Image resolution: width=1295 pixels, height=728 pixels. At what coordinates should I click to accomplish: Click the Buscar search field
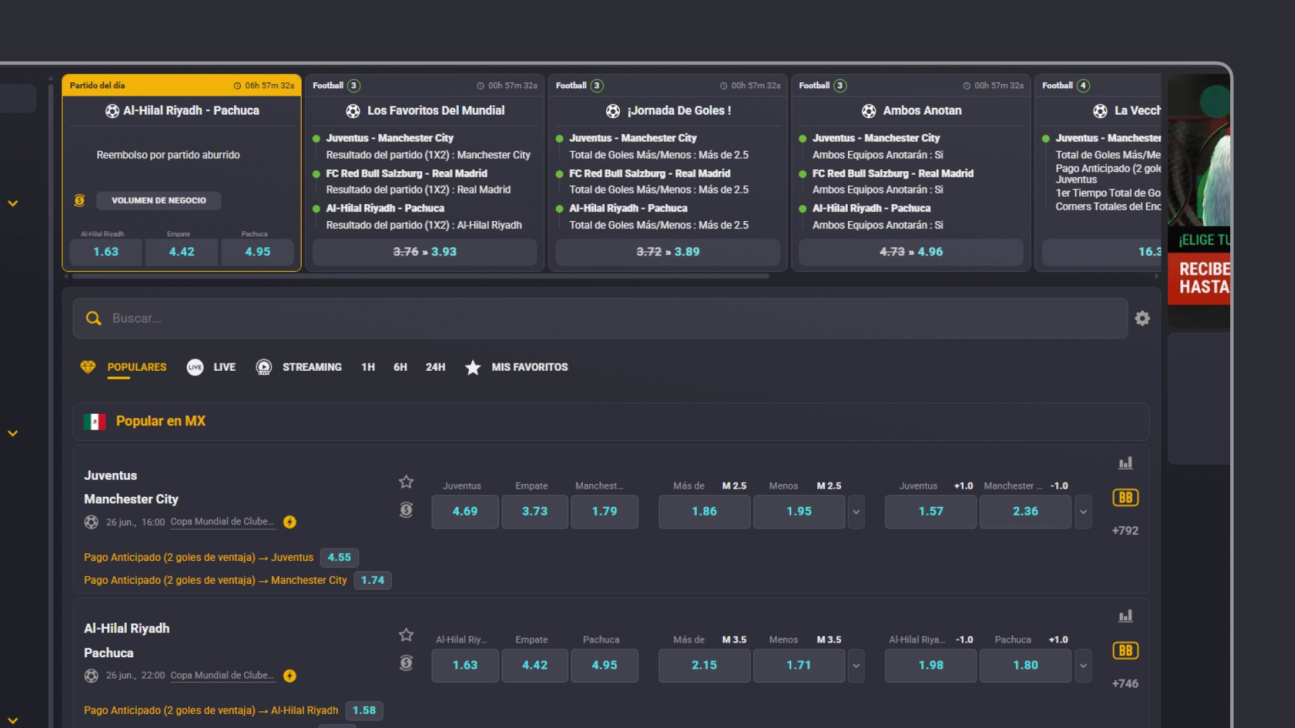point(600,318)
